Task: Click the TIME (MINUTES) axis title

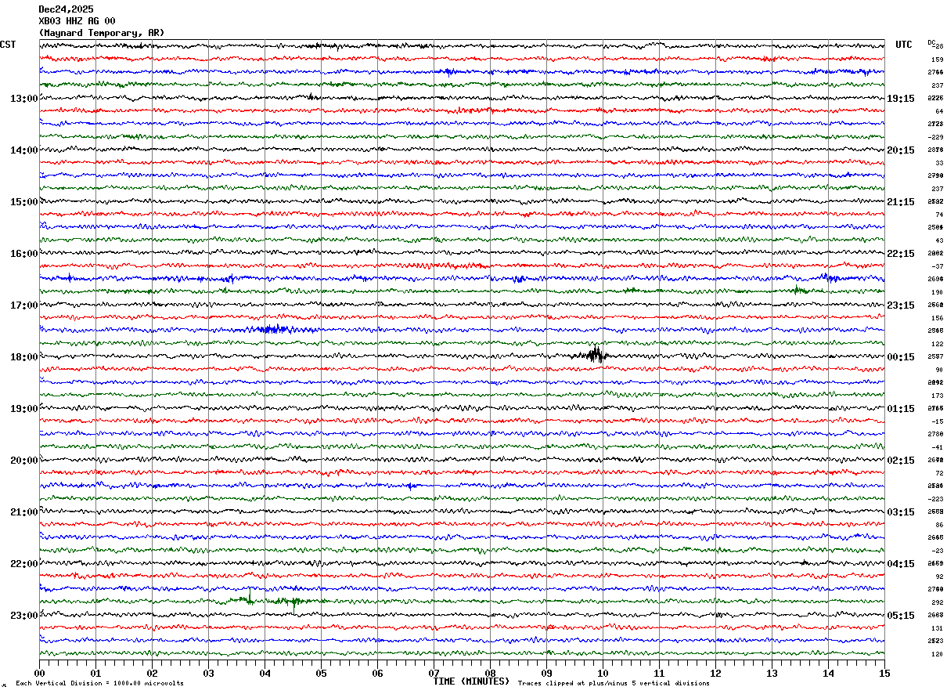Action: pos(471,681)
